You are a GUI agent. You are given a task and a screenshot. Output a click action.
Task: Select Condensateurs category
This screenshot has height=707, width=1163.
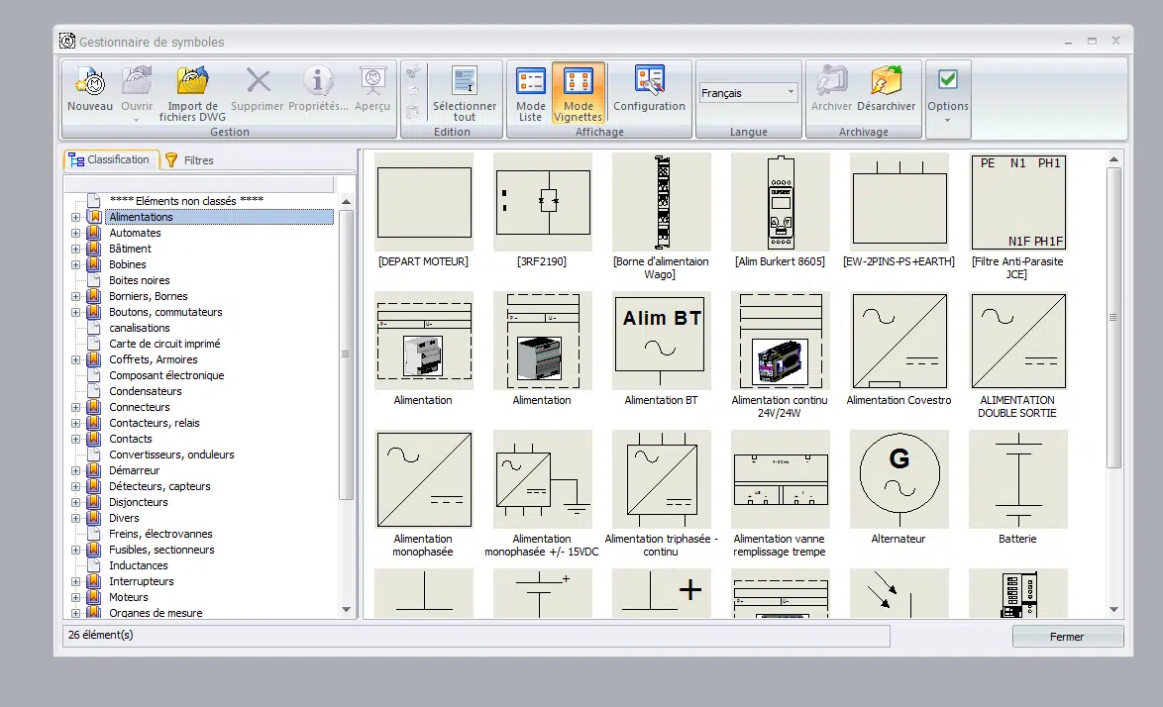click(x=146, y=391)
